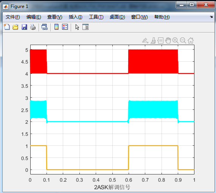
Task: Open the 工具(T) menu
Action: [x=96, y=17]
